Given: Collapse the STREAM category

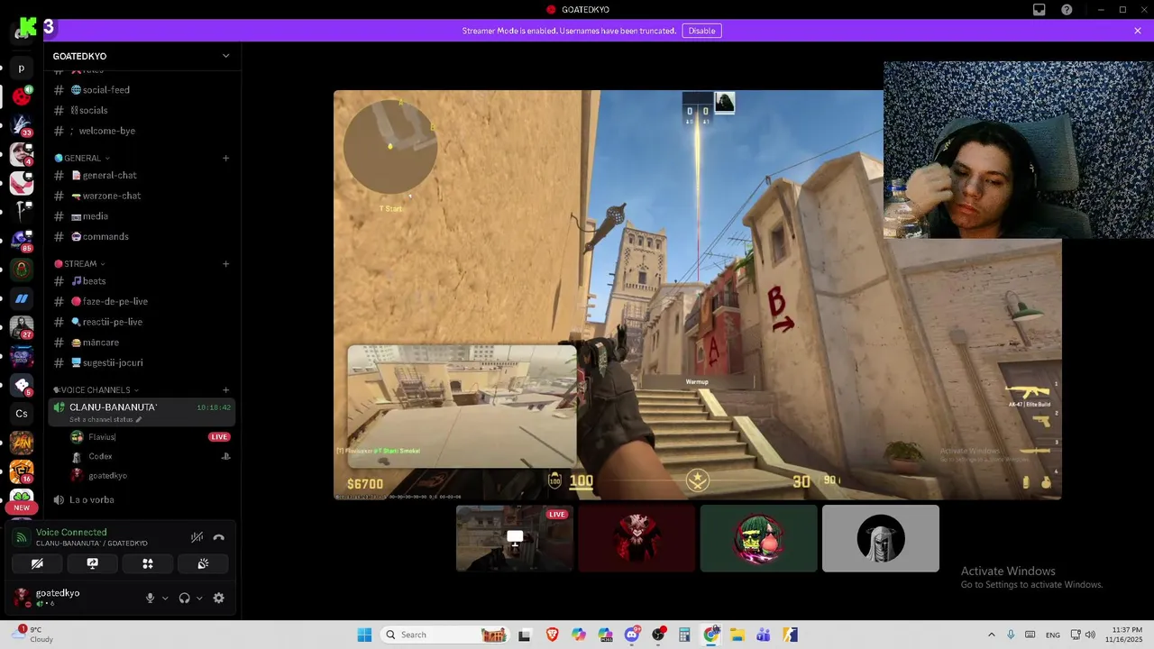Looking at the screenshot, I should [80, 264].
